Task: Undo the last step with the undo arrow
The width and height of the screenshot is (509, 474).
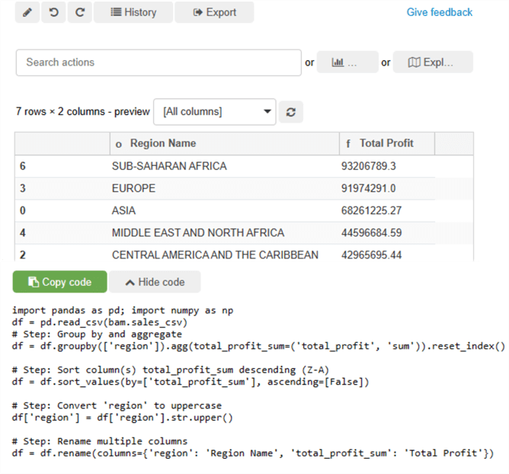Action: (53, 12)
